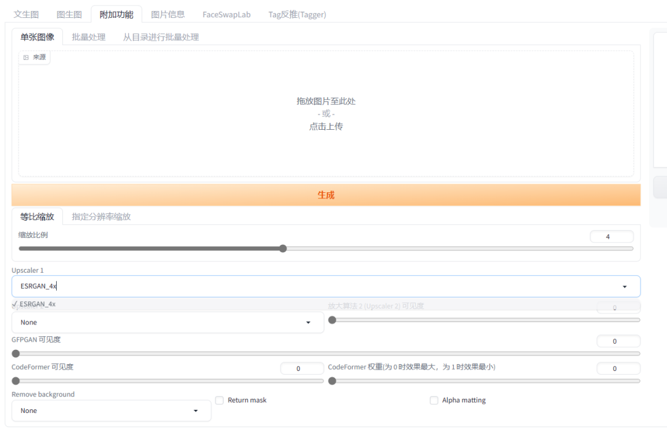Click the GFPGAN 可见度 slider handle

point(16,354)
